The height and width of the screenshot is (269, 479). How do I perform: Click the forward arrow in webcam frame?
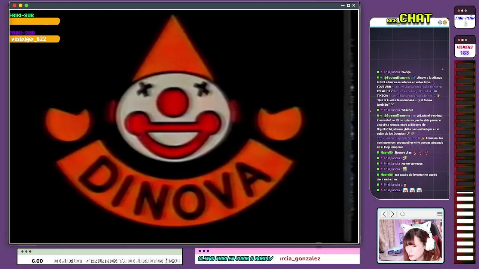point(393,214)
